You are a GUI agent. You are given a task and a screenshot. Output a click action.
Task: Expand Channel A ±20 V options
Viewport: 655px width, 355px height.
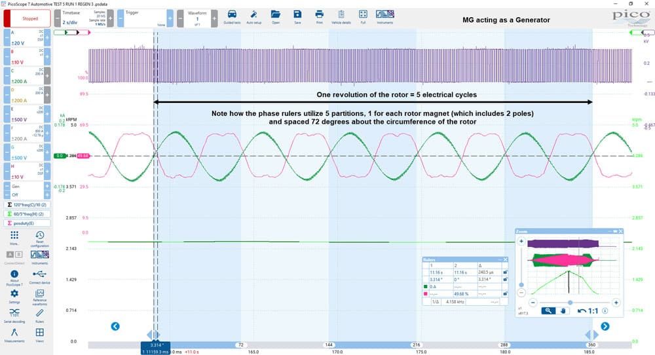point(47,37)
